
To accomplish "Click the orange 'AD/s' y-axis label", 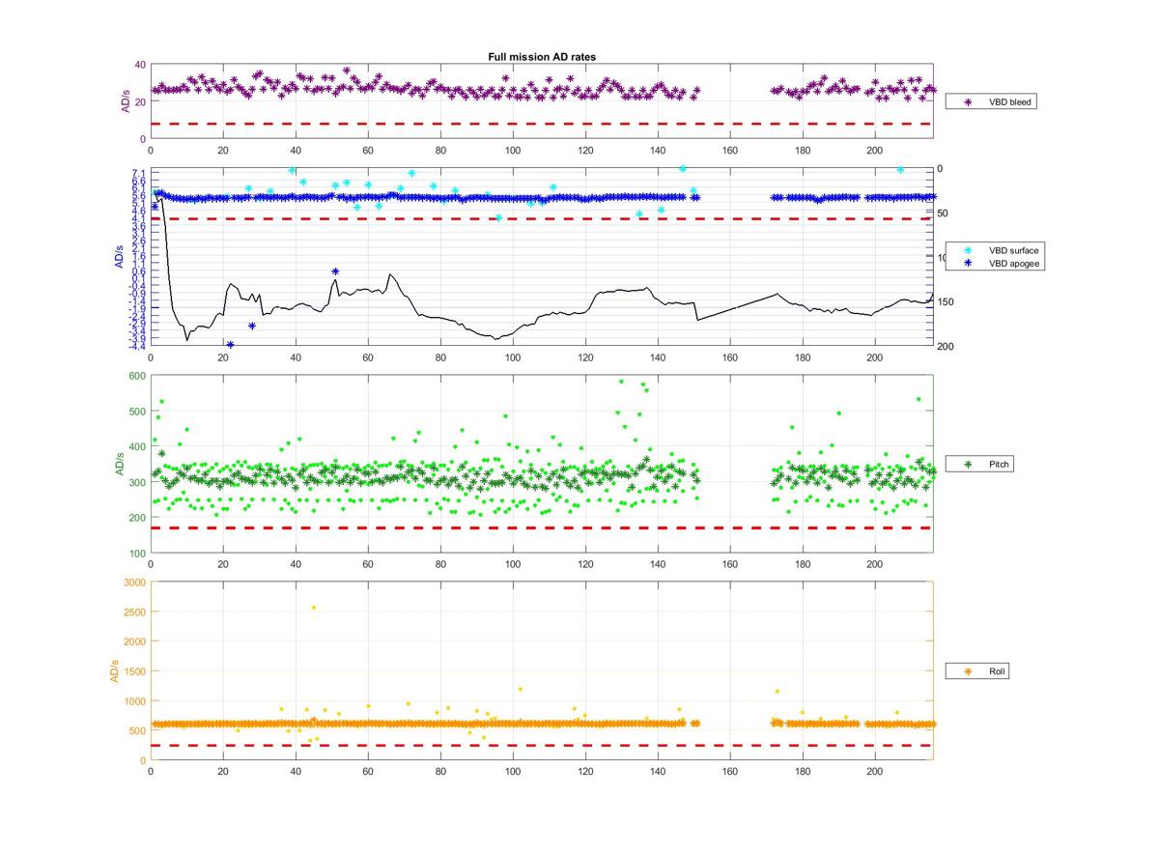I will pos(114,670).
